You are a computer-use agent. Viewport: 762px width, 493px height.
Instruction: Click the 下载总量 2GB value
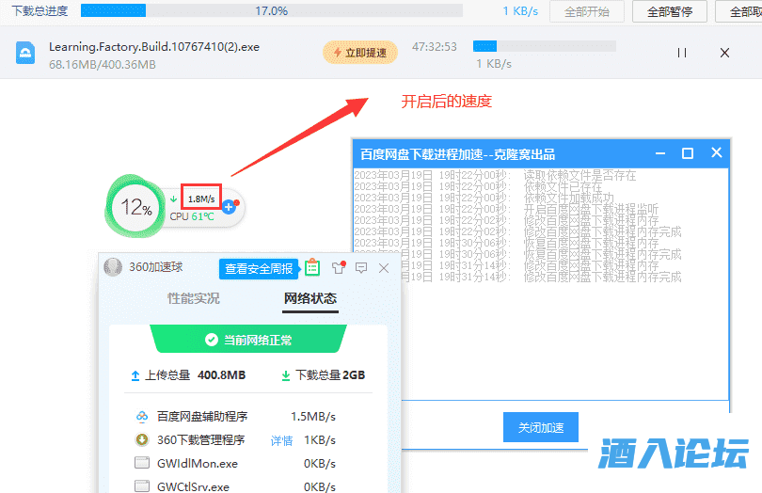[355, 375]
